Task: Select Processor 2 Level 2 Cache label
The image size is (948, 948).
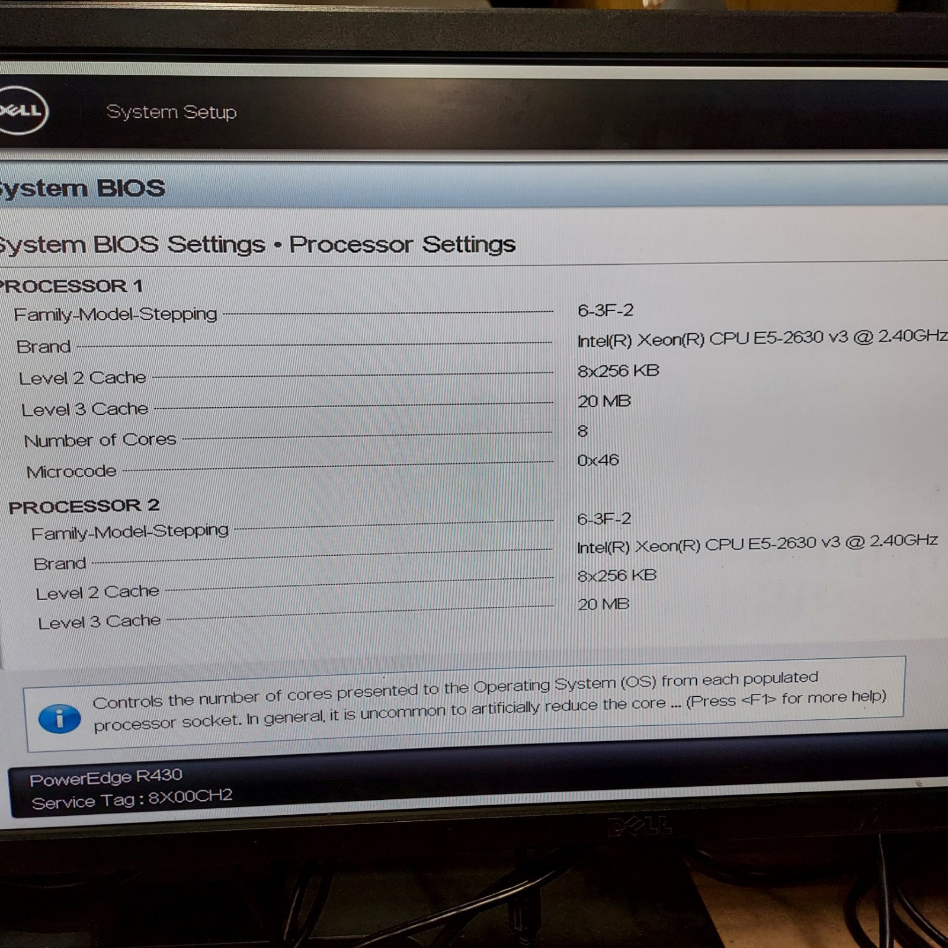Action: point(97,592)
